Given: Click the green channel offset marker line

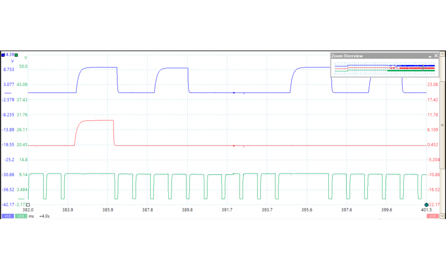Looking at the screenshot, I should [x=21, y=199].
